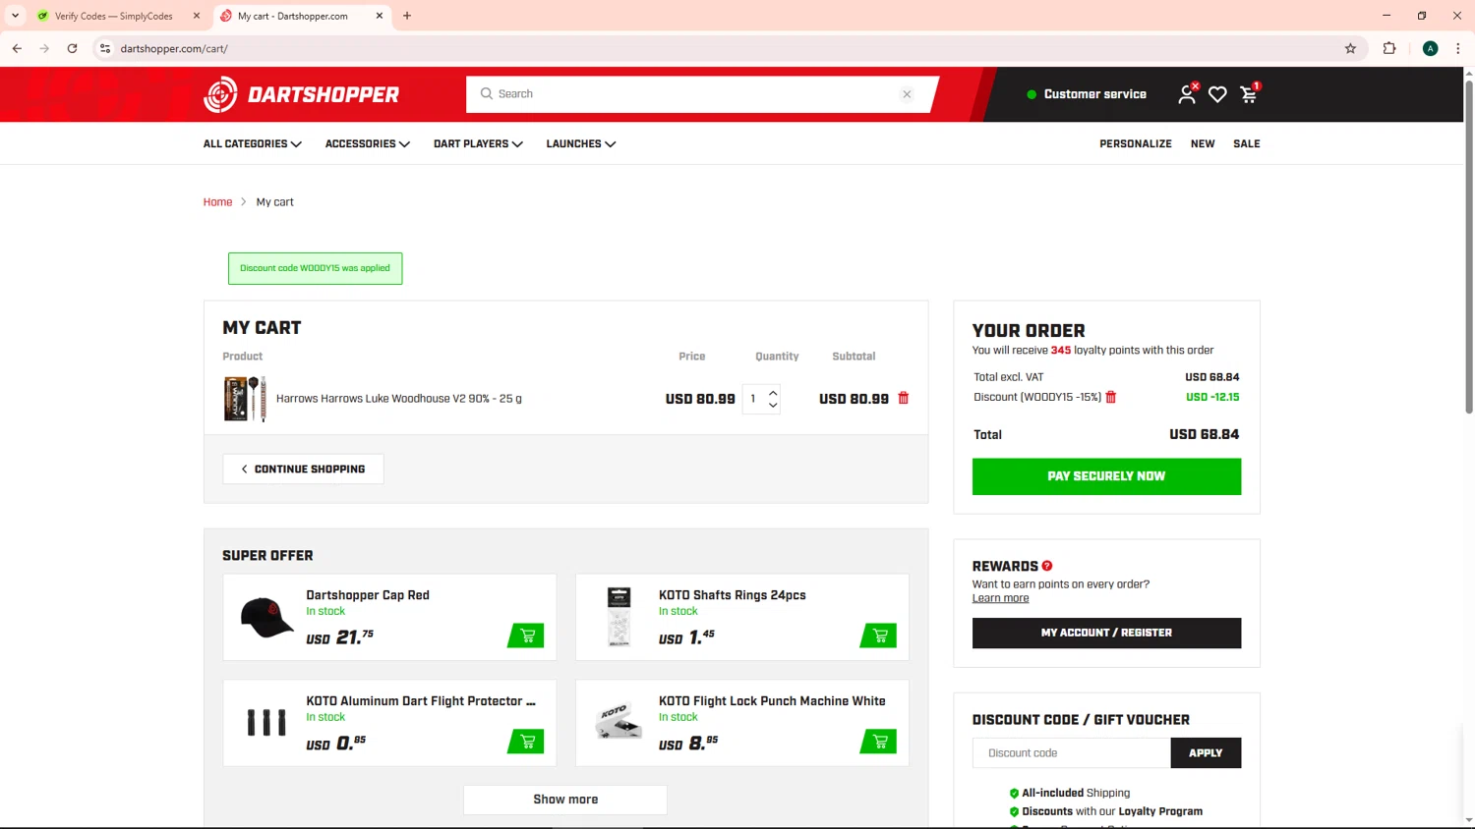1475x829 pixels.
Task: Open the tab search dropdown arrow
Action: (15, 16)
